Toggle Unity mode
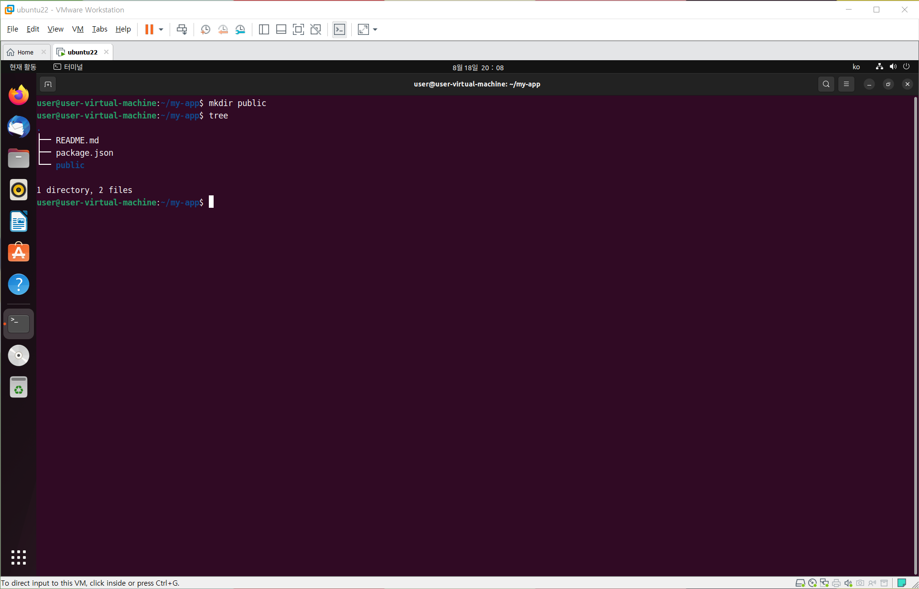This screenshot has width=919, height=589. click(x=315, y=30)
